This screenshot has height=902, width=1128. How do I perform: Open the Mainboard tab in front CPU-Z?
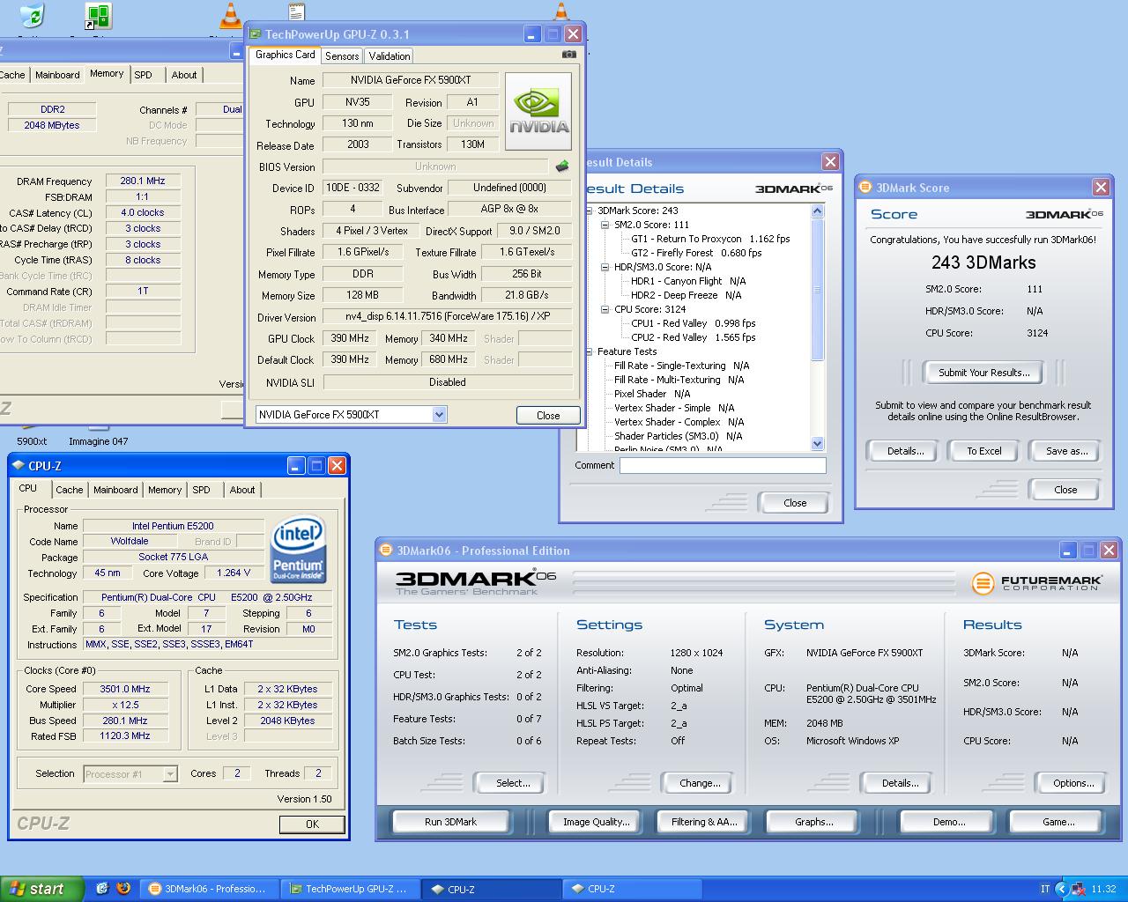(x=115, y=490)
